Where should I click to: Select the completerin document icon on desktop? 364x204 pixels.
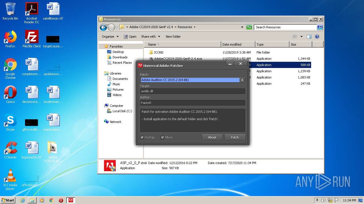click(32, 67)
